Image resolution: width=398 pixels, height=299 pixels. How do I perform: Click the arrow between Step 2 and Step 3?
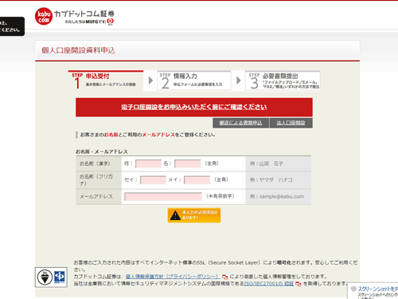click(x=239, y=81)
